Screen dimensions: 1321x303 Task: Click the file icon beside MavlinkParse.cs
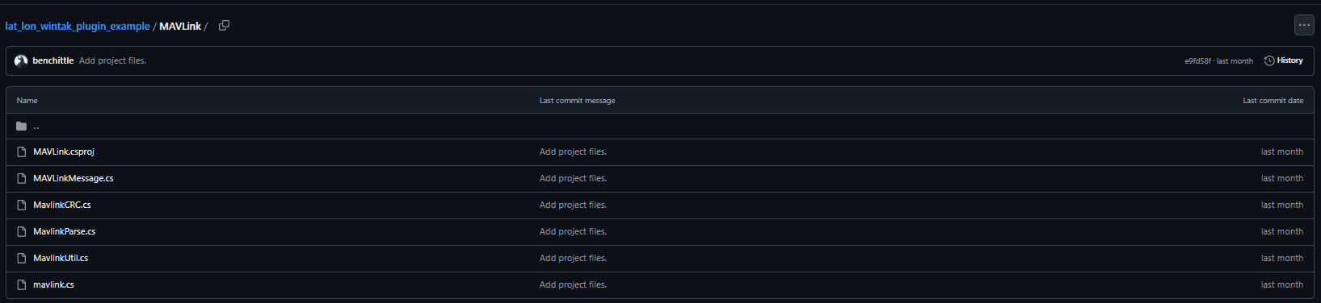coord(22,231)
